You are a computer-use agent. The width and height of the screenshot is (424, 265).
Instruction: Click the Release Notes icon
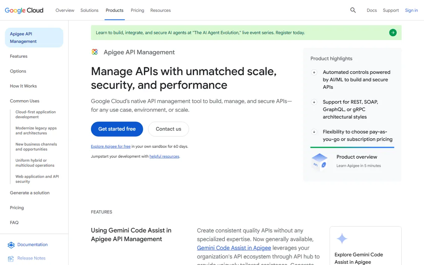(11, 258)
